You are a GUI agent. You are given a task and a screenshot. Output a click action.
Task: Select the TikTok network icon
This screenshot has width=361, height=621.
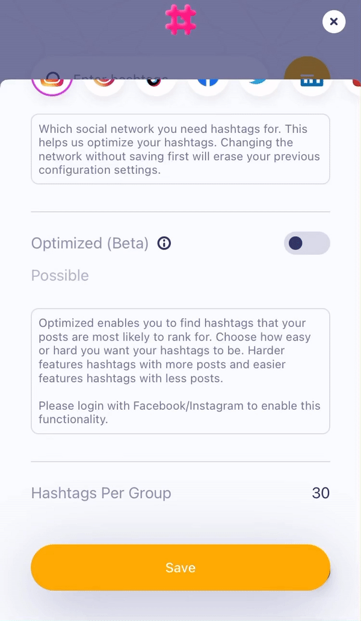[x=156, y=87]
